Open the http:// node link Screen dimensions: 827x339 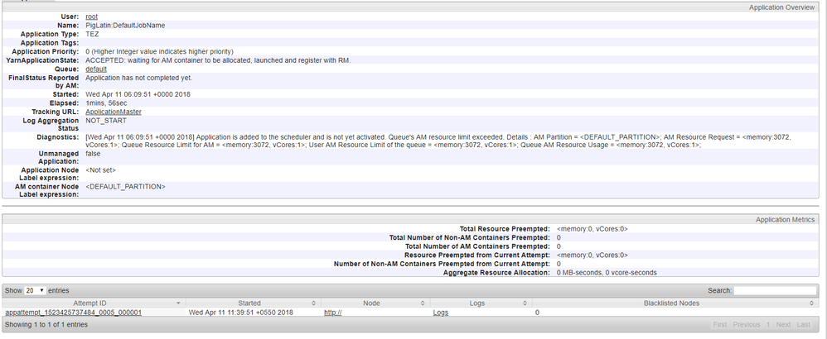[333, 313]
